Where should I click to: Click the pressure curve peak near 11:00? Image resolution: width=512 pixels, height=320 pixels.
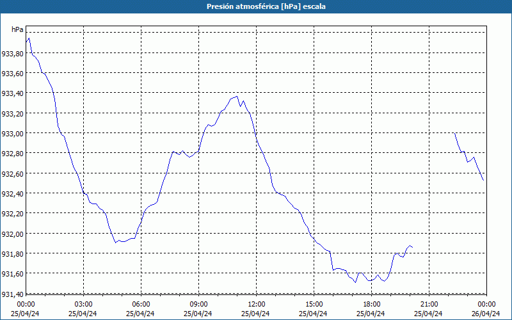(237, 97)
